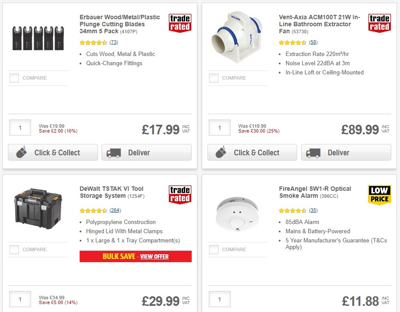Click the truck icon on Vent-Axia Deliver button

[x=314, y=152]
